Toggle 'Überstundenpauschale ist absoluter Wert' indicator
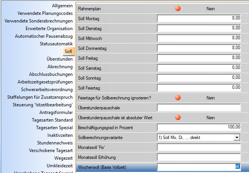 coord(177,117)
